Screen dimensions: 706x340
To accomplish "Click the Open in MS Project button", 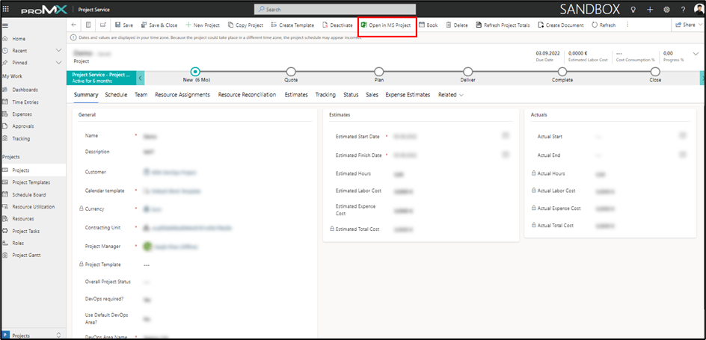I will (x=386, y=25).
